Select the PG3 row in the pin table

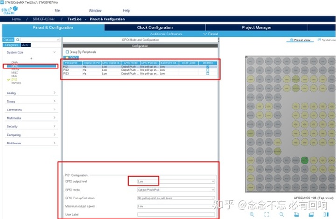click(x=140, y=74)
